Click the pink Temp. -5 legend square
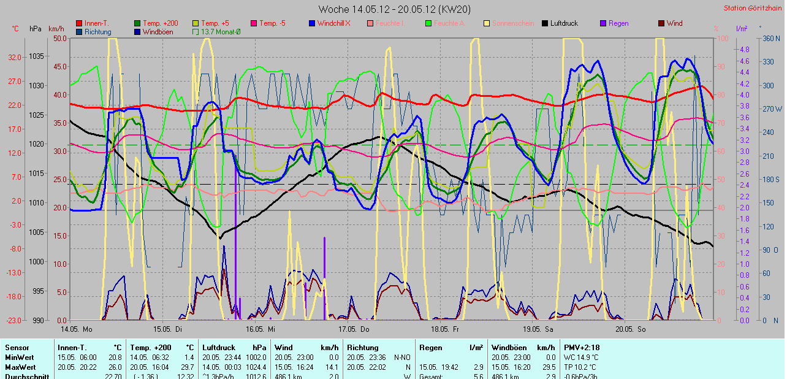The width and height of the screenshot is (787, 379). 254,23
